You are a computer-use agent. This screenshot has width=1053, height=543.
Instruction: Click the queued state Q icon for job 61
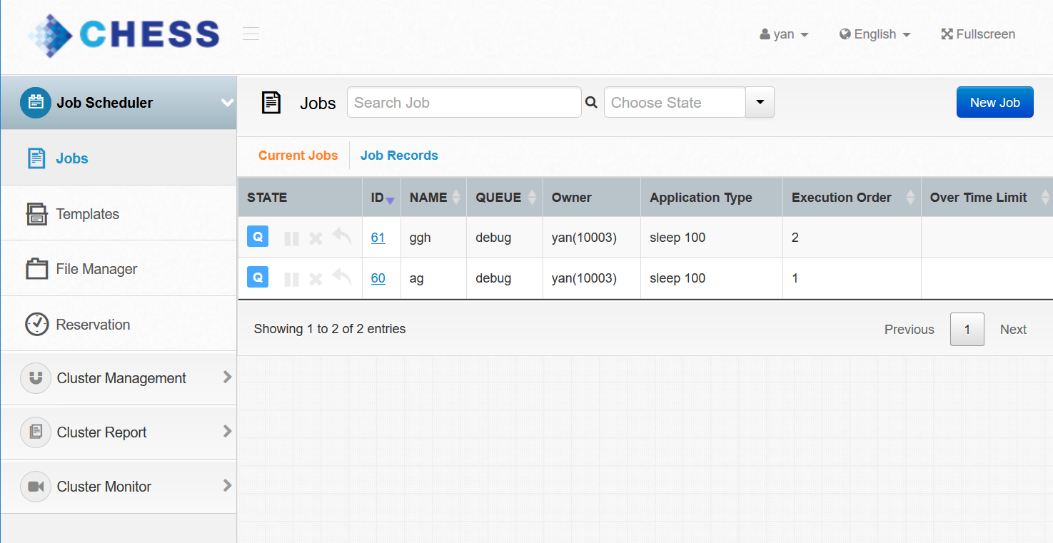click(258, 237)
